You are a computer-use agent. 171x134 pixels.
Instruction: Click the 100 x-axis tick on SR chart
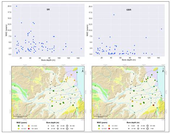pos(59,58)
